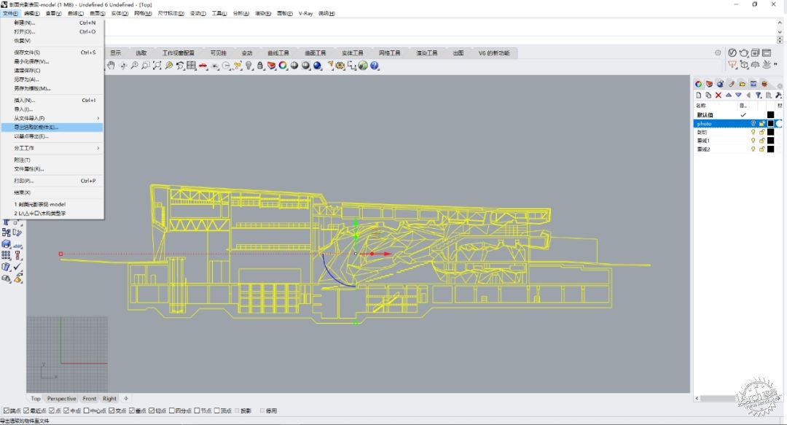The image size is (787, 425).
Task: Open the color wheel panel tab
Action: (x=698, y=84)
